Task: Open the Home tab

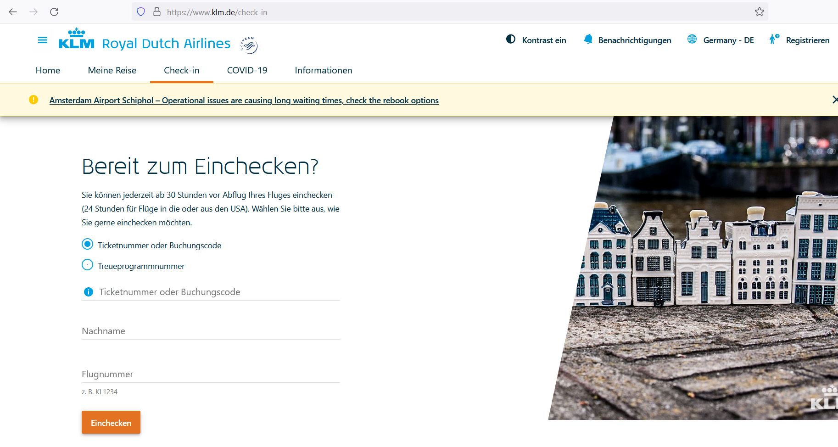Action: pyautogui.click(x=48, y=70)
